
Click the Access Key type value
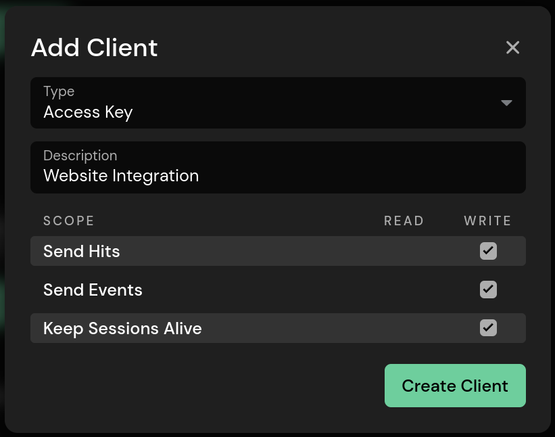88,112
